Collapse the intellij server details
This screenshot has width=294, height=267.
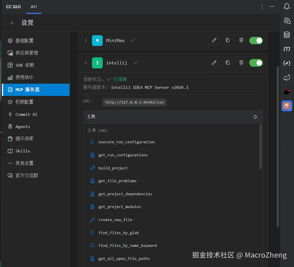pyautogui.click(x=86, y=63)
